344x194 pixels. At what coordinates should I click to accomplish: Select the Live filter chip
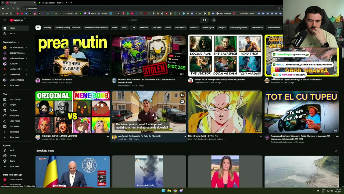click(133, 27)
